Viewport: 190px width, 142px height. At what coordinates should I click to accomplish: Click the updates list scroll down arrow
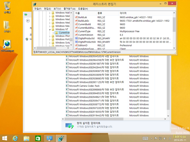[x=168, y=116]
